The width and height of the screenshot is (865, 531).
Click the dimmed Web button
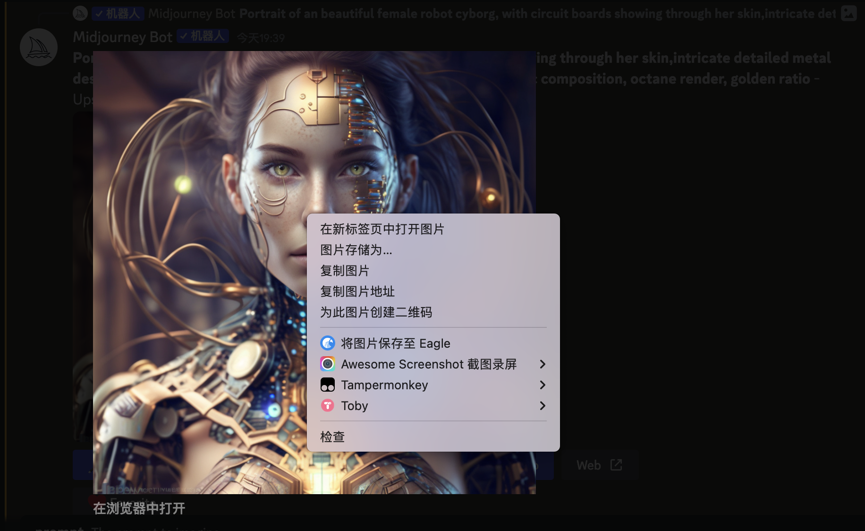click(x=599, y=465)
